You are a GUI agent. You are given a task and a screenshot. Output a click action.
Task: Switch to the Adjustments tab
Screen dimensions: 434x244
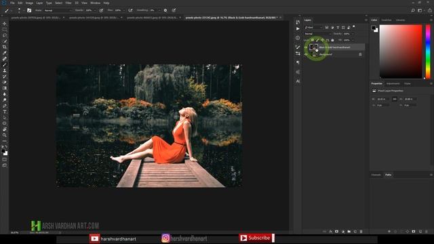(393, 83)
